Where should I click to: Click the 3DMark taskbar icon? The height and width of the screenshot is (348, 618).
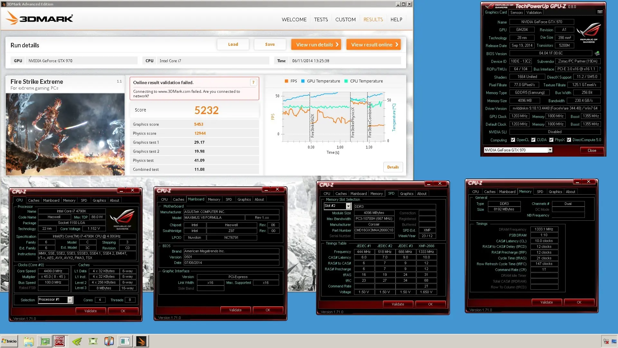point(141,341)
